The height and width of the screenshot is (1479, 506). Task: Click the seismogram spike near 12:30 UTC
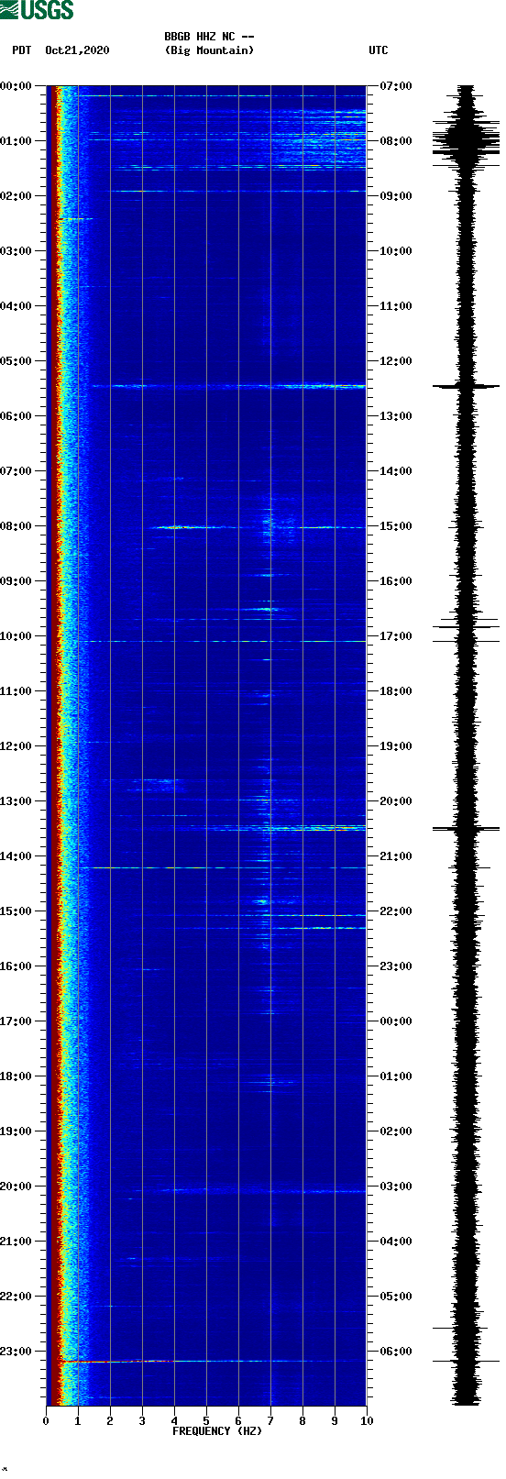coord(467,386)
